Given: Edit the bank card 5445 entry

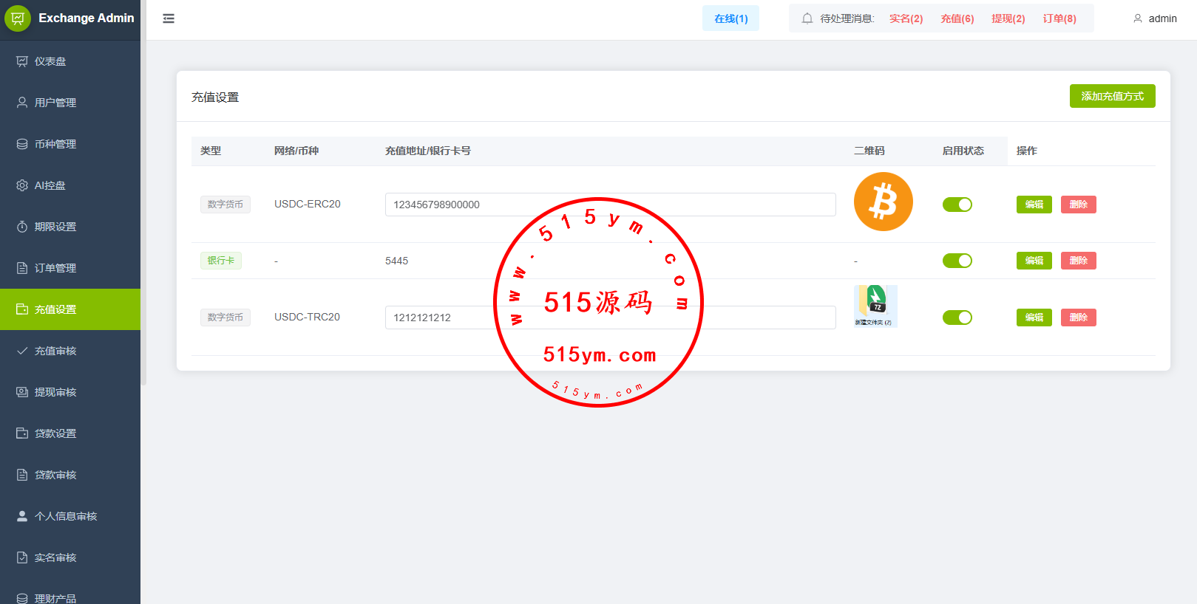Looking at the screenshot, I should pyautogui.click(x=1034, y=261).
